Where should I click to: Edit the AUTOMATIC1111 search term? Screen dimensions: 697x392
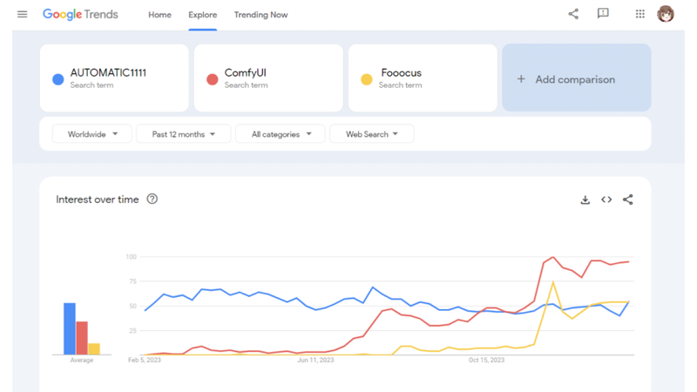114,78
